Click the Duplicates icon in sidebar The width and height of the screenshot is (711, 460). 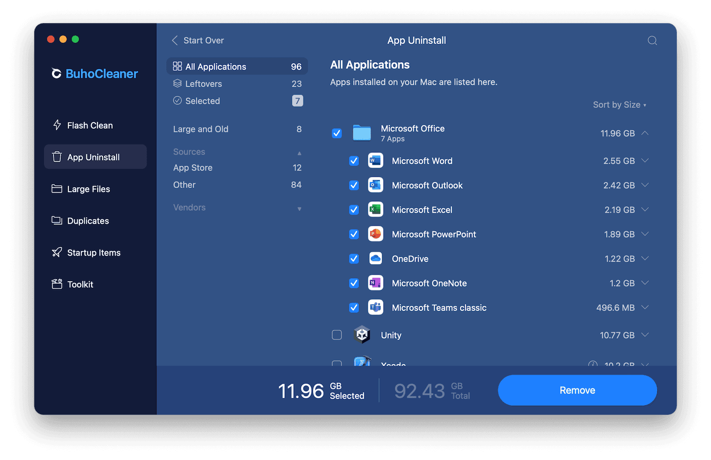[x=57, y=220]
